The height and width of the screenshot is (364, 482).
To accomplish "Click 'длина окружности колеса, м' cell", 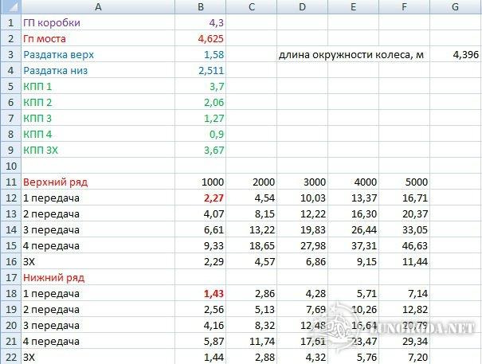I will click(351, 55).
